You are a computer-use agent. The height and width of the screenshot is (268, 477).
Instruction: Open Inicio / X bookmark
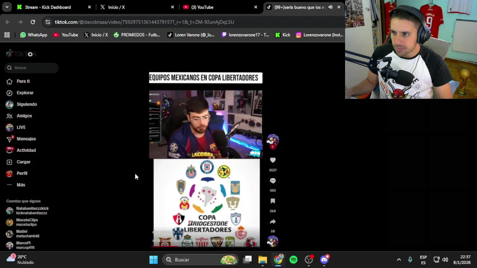click(96, 35)
